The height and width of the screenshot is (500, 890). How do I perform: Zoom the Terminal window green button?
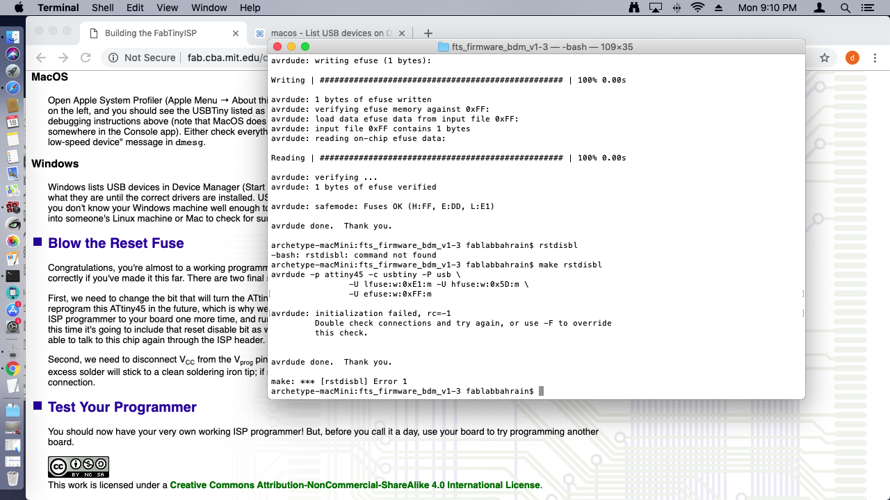[x=305, y=47]
